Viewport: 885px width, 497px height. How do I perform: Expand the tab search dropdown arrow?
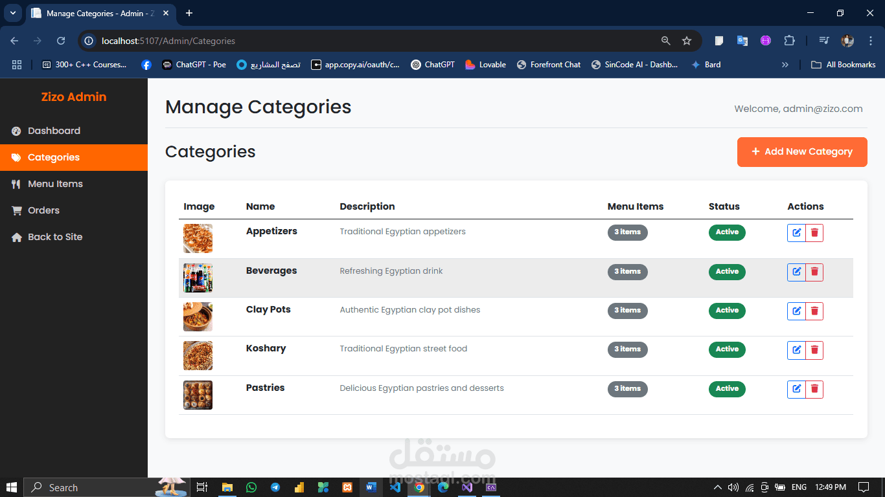click(12, 13)
